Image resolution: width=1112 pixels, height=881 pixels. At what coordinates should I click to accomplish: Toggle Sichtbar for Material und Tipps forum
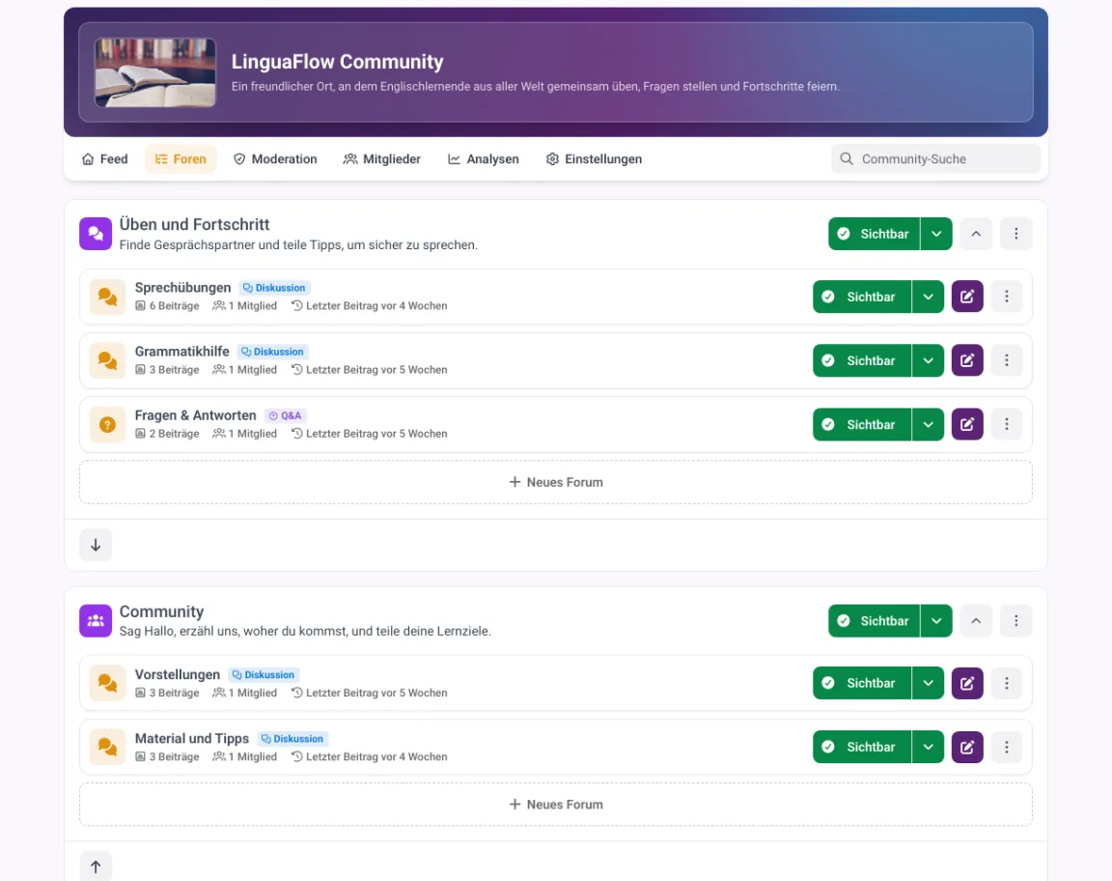coord(862,747)
